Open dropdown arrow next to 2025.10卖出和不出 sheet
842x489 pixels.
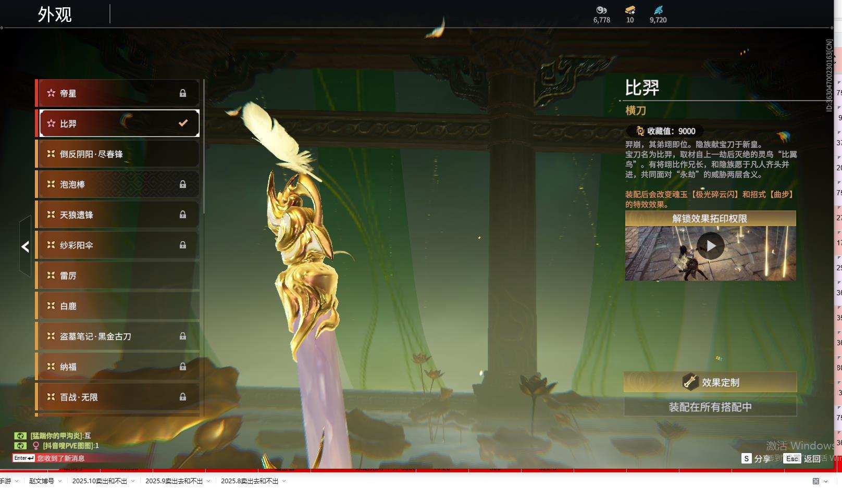coord(133,481)
